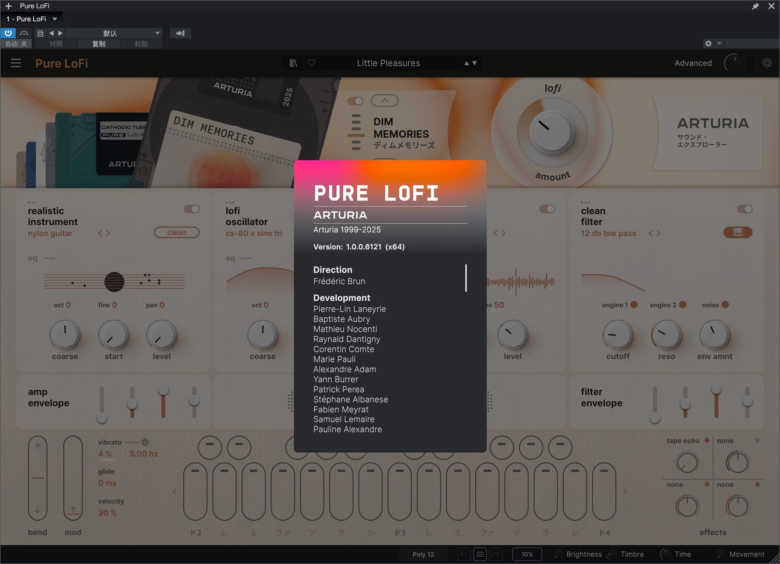The image size is (780, 564).
Task: Go to next host preset arrow
Action: [60, 33]
